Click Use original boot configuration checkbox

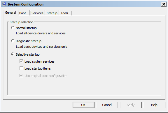tap(21, 75)
